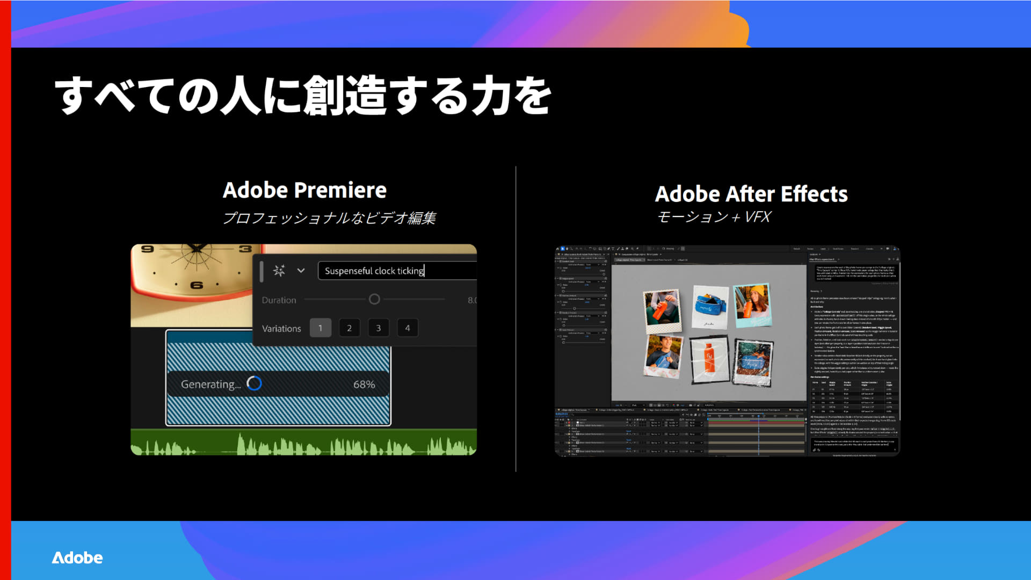Open the chevron dropdown beside the sparkle icon
This screenshot has height=580, width=1031.
pyautogui.click(x=301, y=271)
